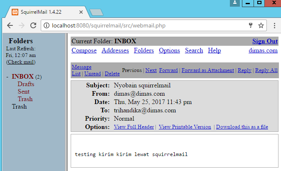This screenshot has height=171, width=281.
Task: Click Forward link
Action: tap(168, 70)
